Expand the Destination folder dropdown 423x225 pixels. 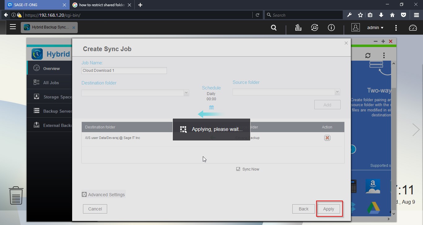click(186, 93)
